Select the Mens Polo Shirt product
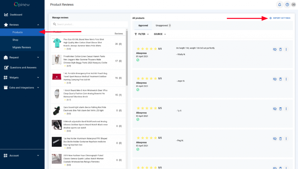This screenshot has width=298, height=169. [x=88, y=44]
